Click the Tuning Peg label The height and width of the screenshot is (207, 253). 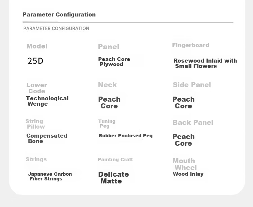point(107,124)
